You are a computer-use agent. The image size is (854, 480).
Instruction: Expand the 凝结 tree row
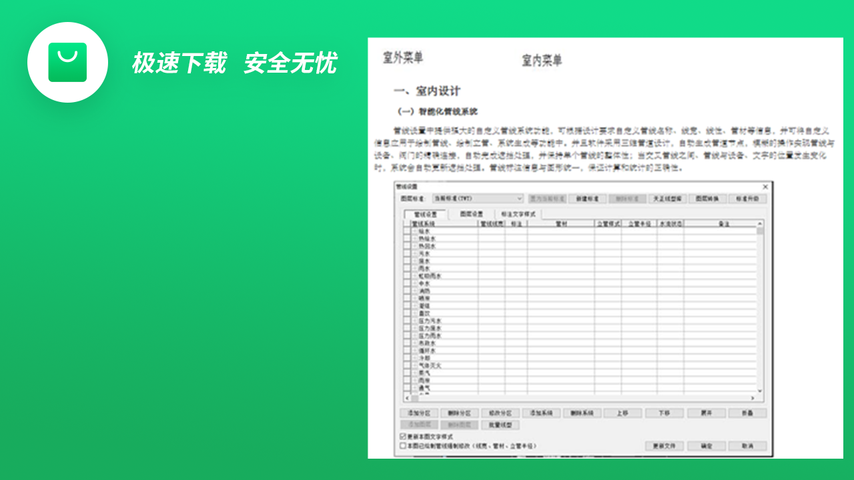[415, 306]
